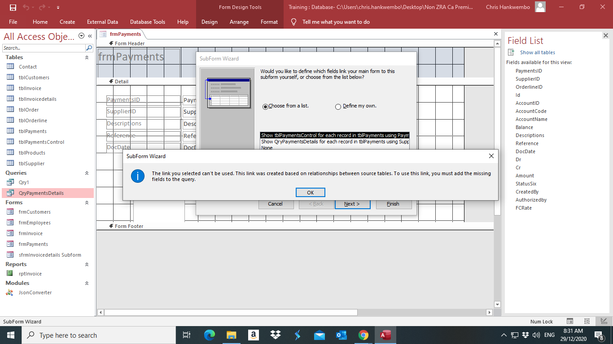Click the Cancel button in wizard
This screenshot has height=344, width=613.
[x=276, y=204]
